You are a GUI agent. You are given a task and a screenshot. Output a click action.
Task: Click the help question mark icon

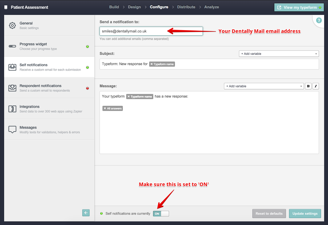pyautogui.click(x=319, y=21)
